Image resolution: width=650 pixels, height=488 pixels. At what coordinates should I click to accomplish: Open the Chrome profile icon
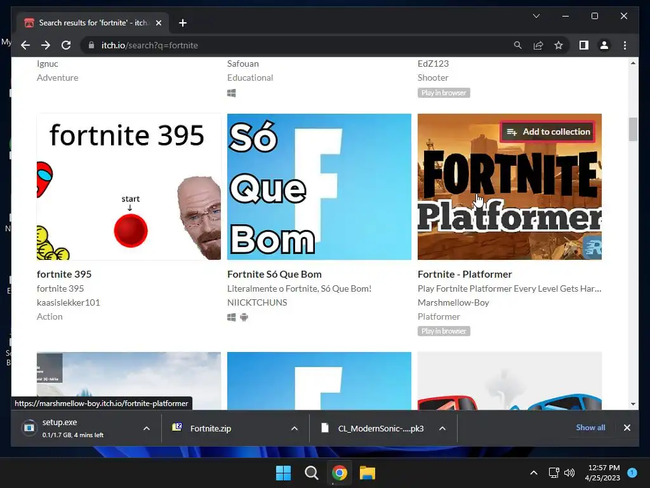pyautogui.click(x=604, y=45)
